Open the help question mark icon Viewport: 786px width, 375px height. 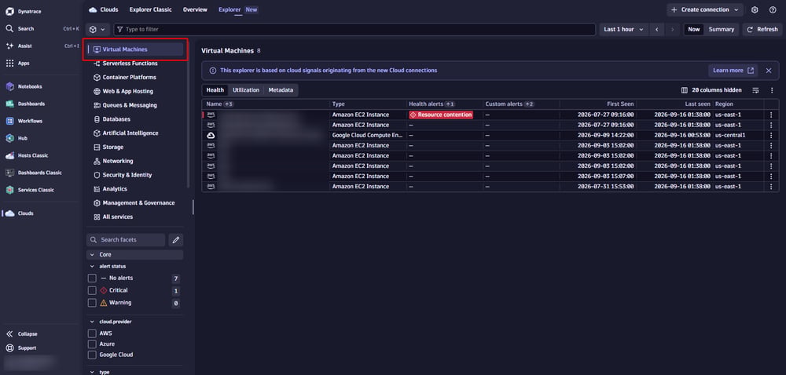[x=773, y=9]
